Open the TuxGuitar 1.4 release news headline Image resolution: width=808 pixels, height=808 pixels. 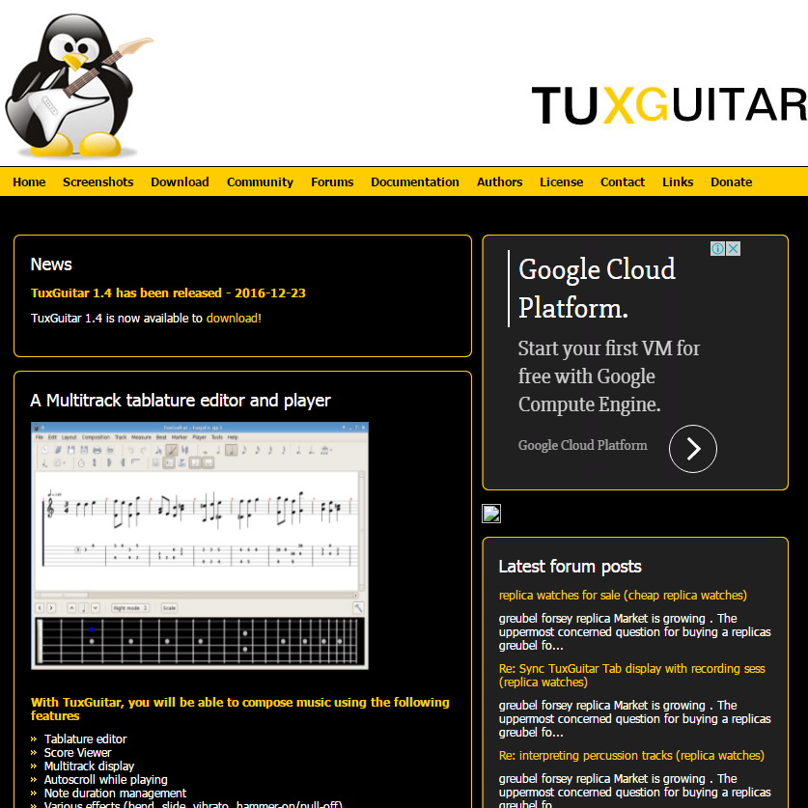click(x=168, y=293)
